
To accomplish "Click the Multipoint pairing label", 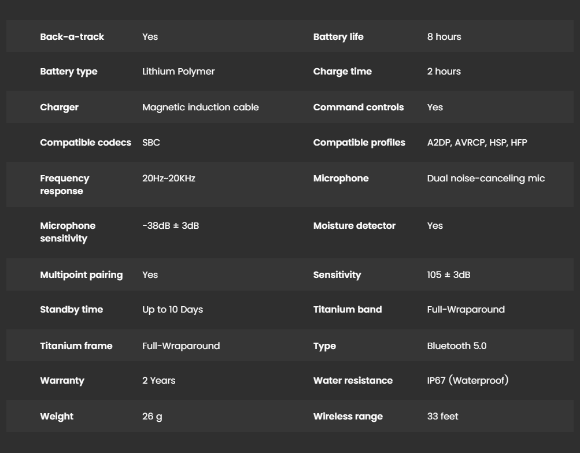I will coord(81,274).
